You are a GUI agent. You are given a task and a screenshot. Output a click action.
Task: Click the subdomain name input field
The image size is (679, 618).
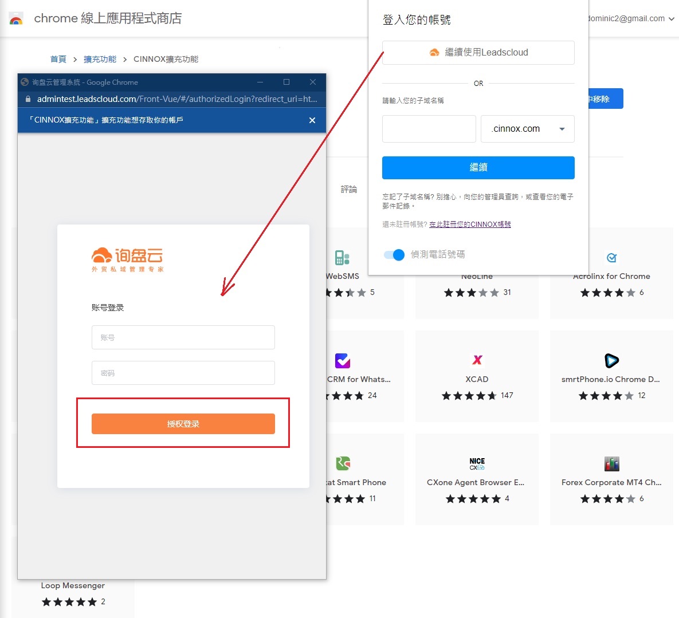coord(429,128)
